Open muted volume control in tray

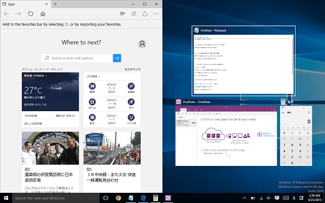click(x=269, y=198)
